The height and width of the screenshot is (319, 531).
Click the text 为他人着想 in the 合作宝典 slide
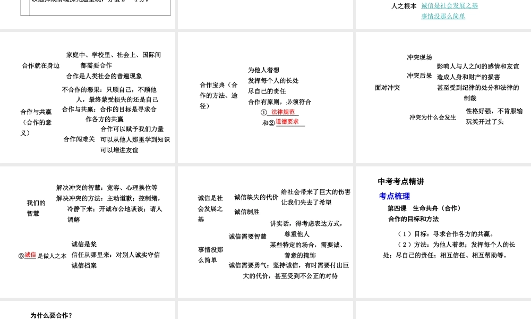(263, 70)
